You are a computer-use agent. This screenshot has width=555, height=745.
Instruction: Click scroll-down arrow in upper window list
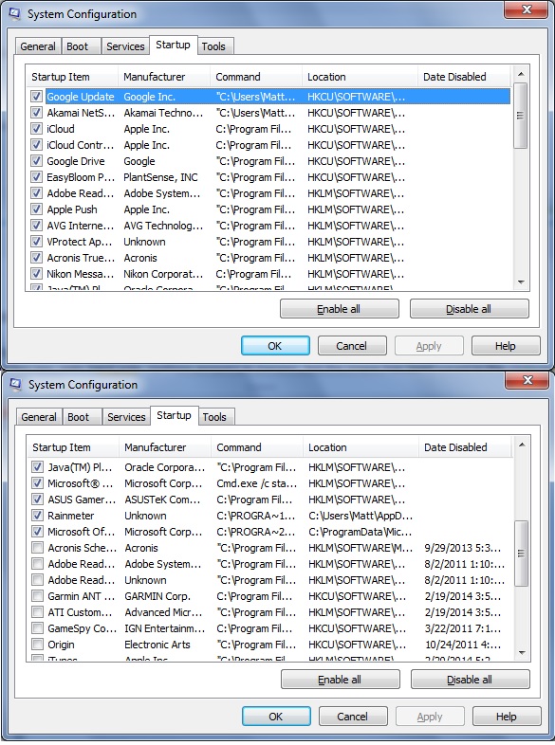point(521,282)
